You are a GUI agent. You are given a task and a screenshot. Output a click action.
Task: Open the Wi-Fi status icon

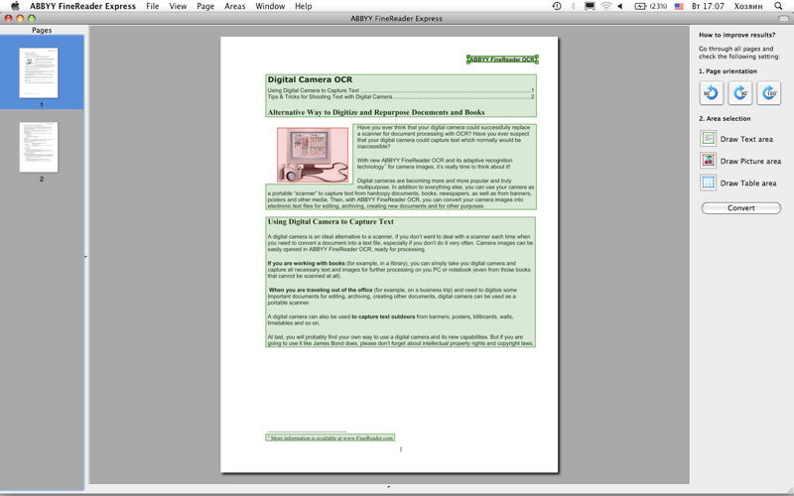coord(605,6)
